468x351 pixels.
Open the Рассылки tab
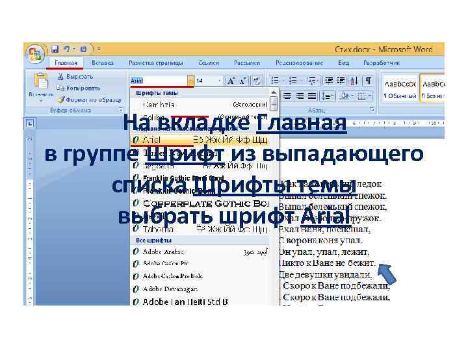(247, 63)
